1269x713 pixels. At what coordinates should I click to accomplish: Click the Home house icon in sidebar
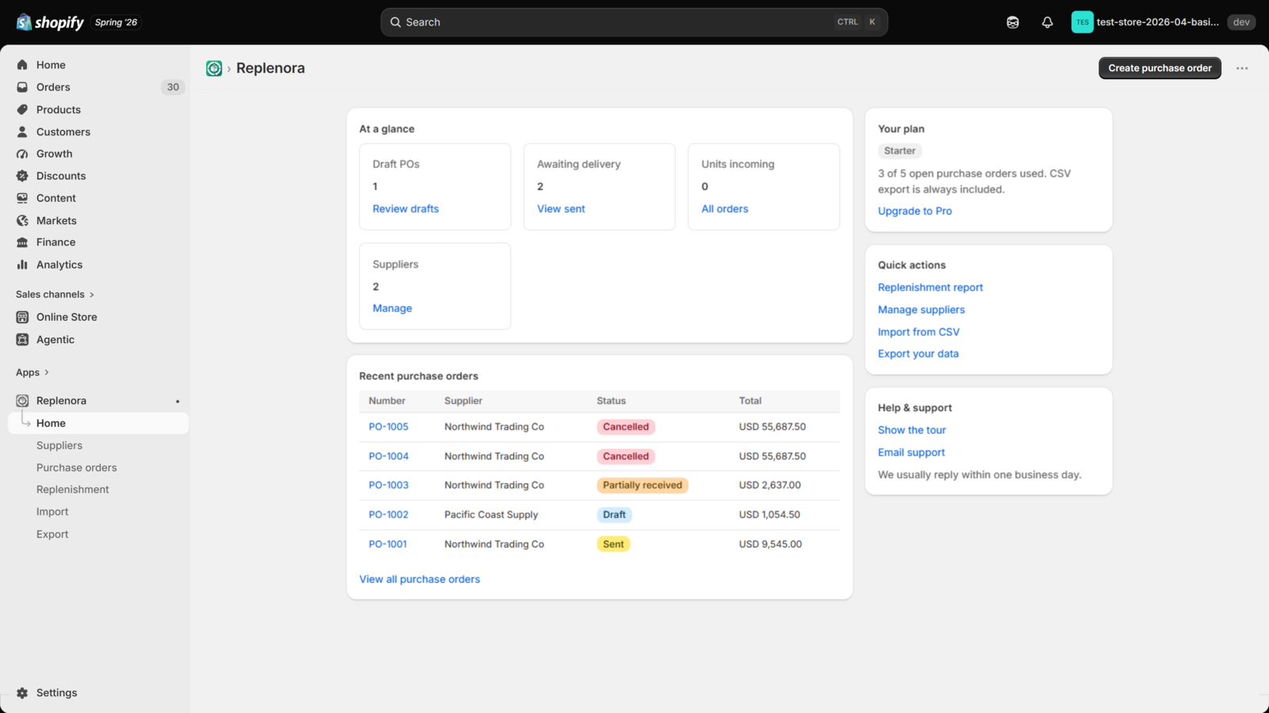click(x=22, y=65)
